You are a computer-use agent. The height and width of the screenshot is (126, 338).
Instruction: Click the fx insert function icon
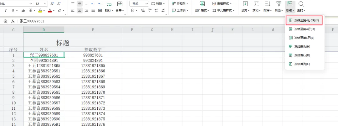point(13,21)
